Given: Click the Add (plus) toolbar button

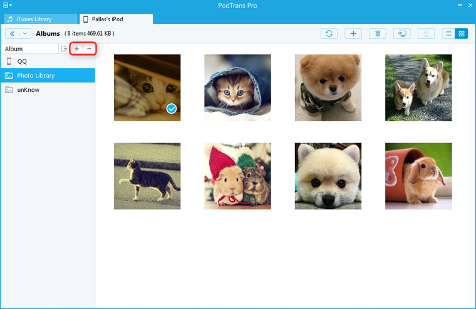Looking at the screenshot, I should click(x=353, y=34).
